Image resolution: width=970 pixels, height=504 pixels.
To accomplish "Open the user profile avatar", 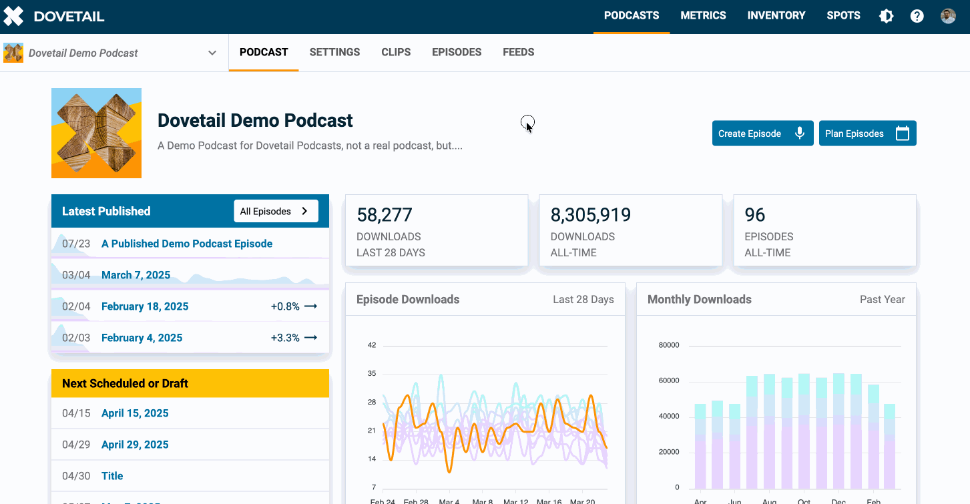I will click(948, 16).
